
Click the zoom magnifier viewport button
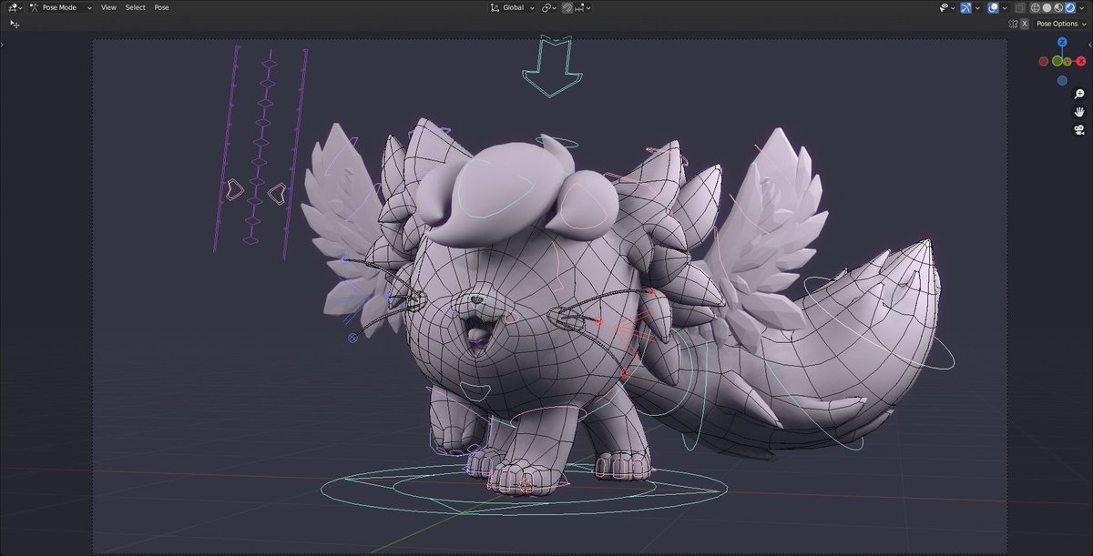1079,94
